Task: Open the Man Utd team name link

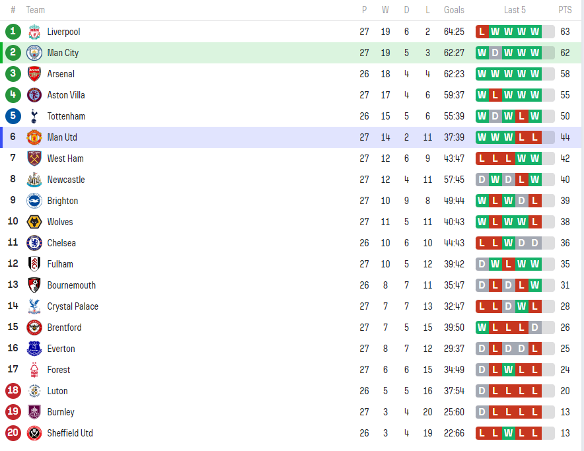Action: point(62,137)
